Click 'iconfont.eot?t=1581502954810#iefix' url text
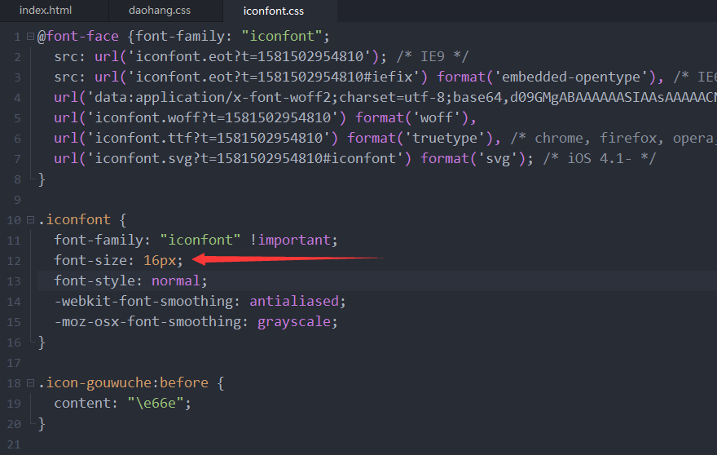The height and width of the screenshot is (455, 717). point(274,77)
